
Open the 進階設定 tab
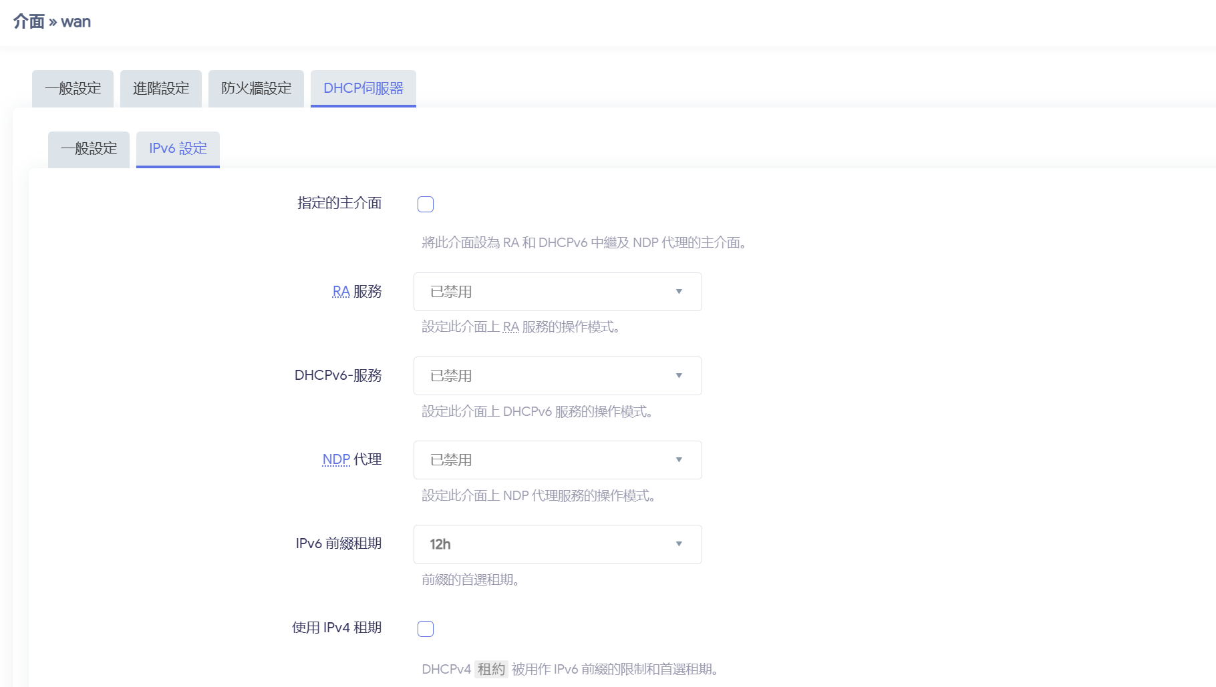pyautogui.click(x=160, y=88)
